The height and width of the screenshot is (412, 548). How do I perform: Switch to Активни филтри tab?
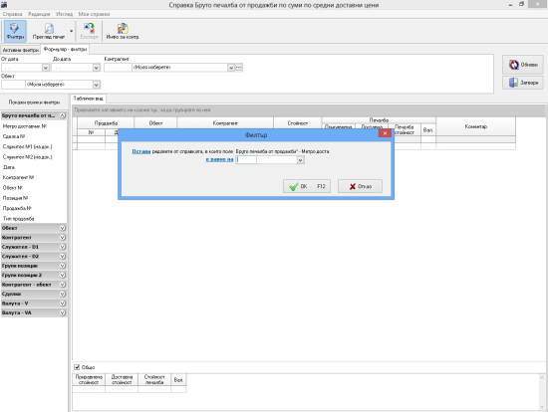(x=21, y=50)
